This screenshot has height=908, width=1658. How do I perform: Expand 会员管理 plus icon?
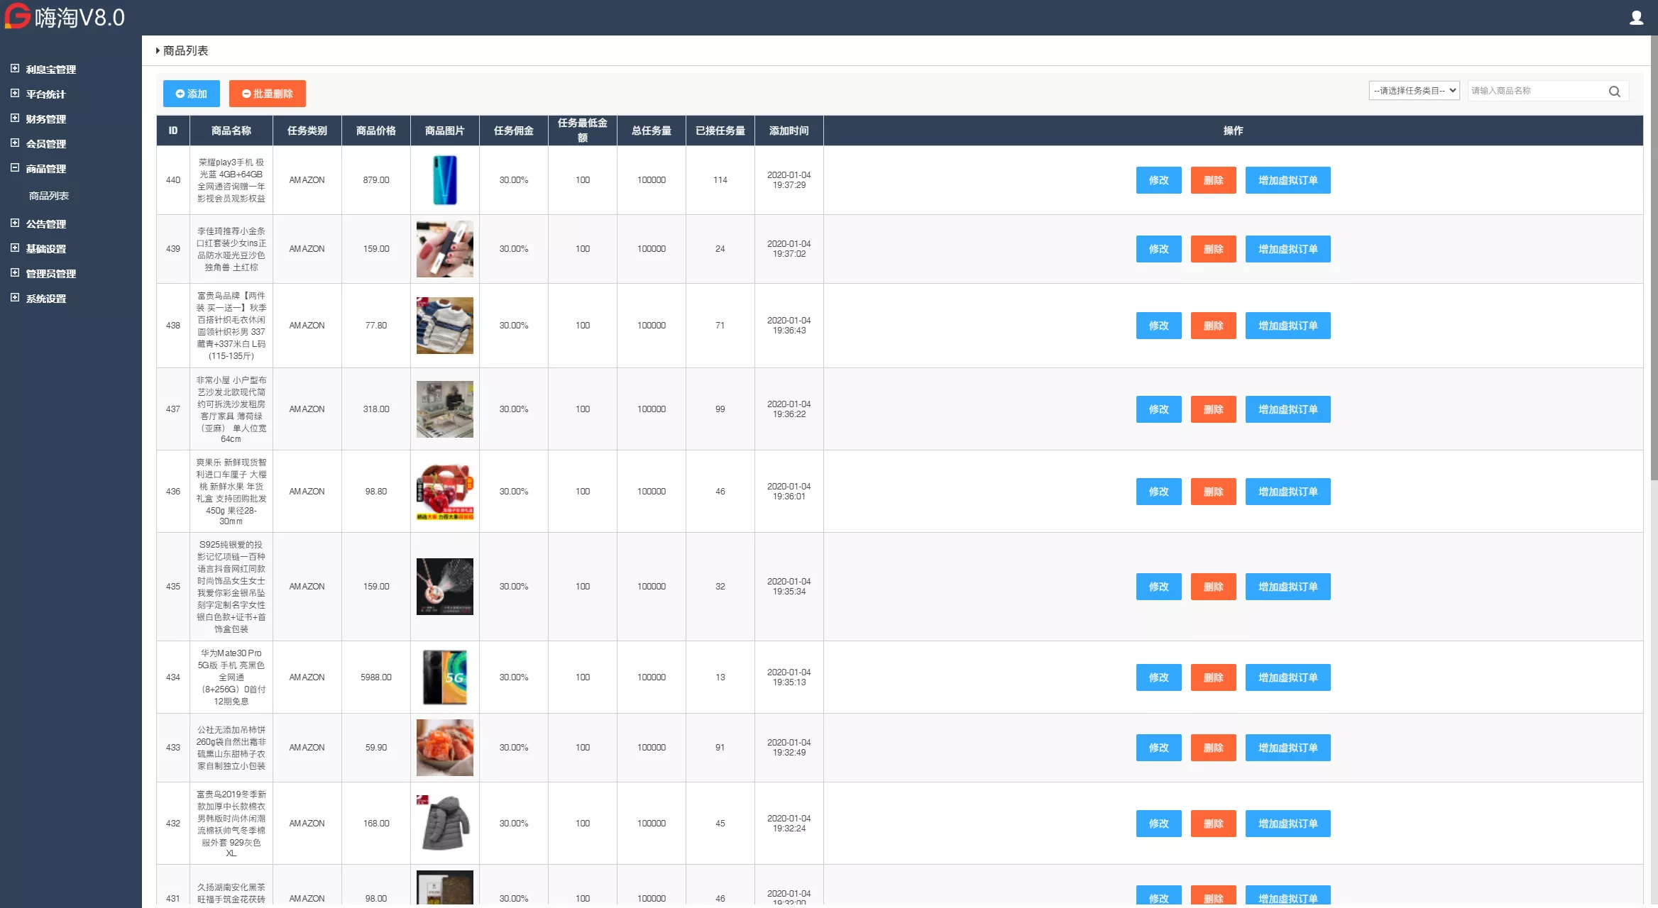[x=15, y=143]
